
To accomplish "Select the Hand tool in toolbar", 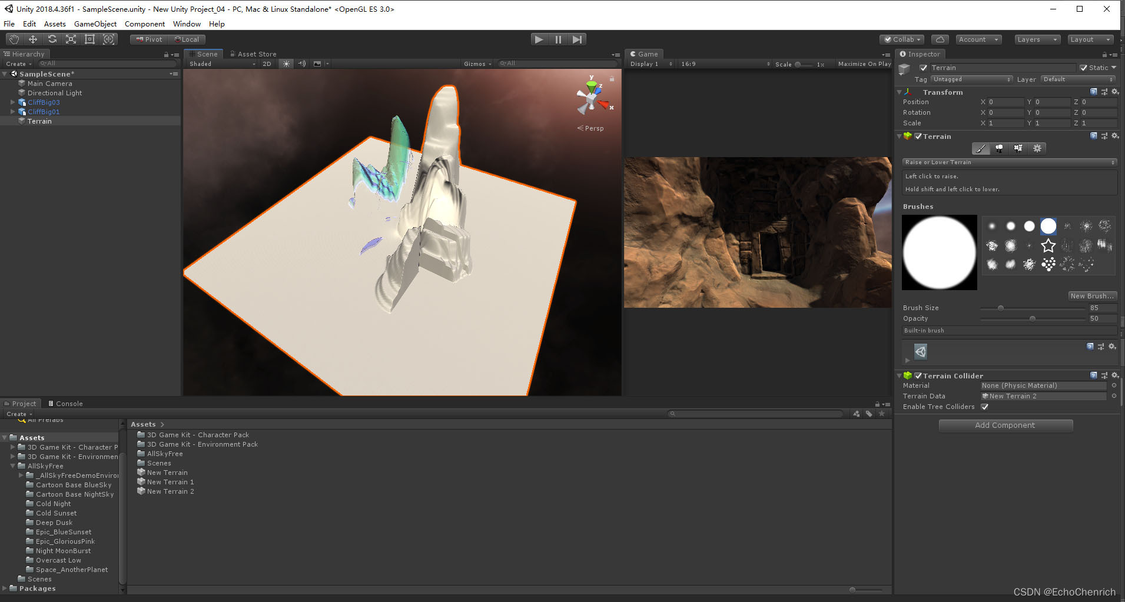I will click(14, 39).
